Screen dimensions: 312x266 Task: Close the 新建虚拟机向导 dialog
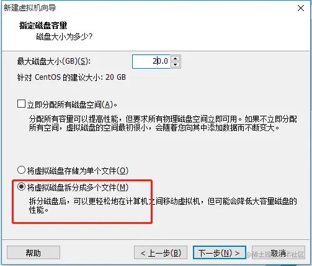click(x=301, y=8)
